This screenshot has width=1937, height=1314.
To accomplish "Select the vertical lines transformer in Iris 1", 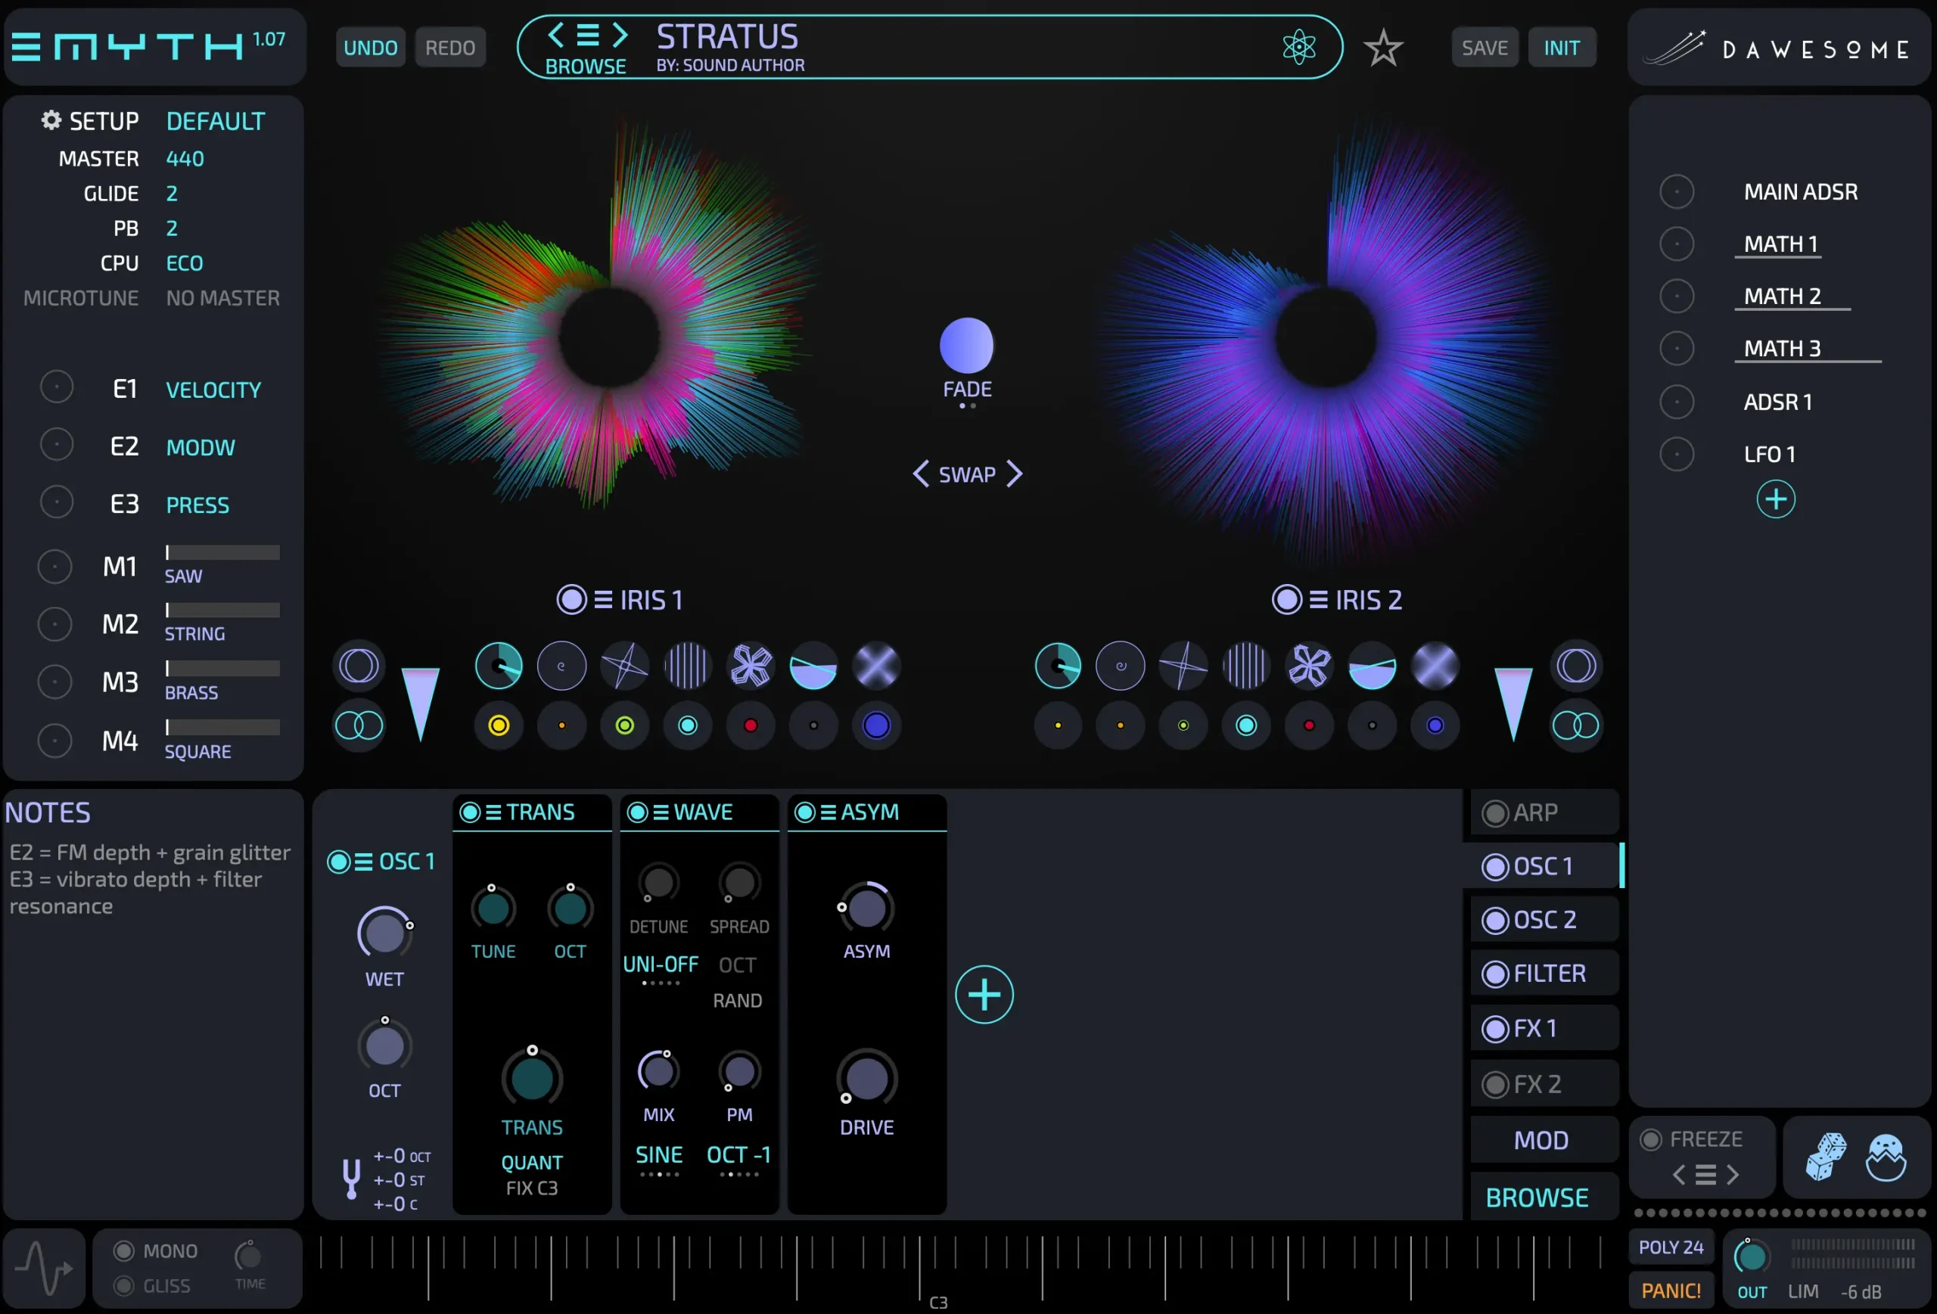I will coord(688,666).
